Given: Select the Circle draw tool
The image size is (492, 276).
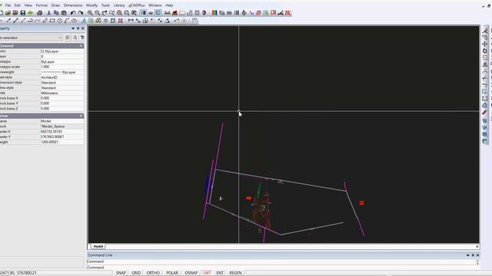Looking at the screenshot, I should pos(60,21).
